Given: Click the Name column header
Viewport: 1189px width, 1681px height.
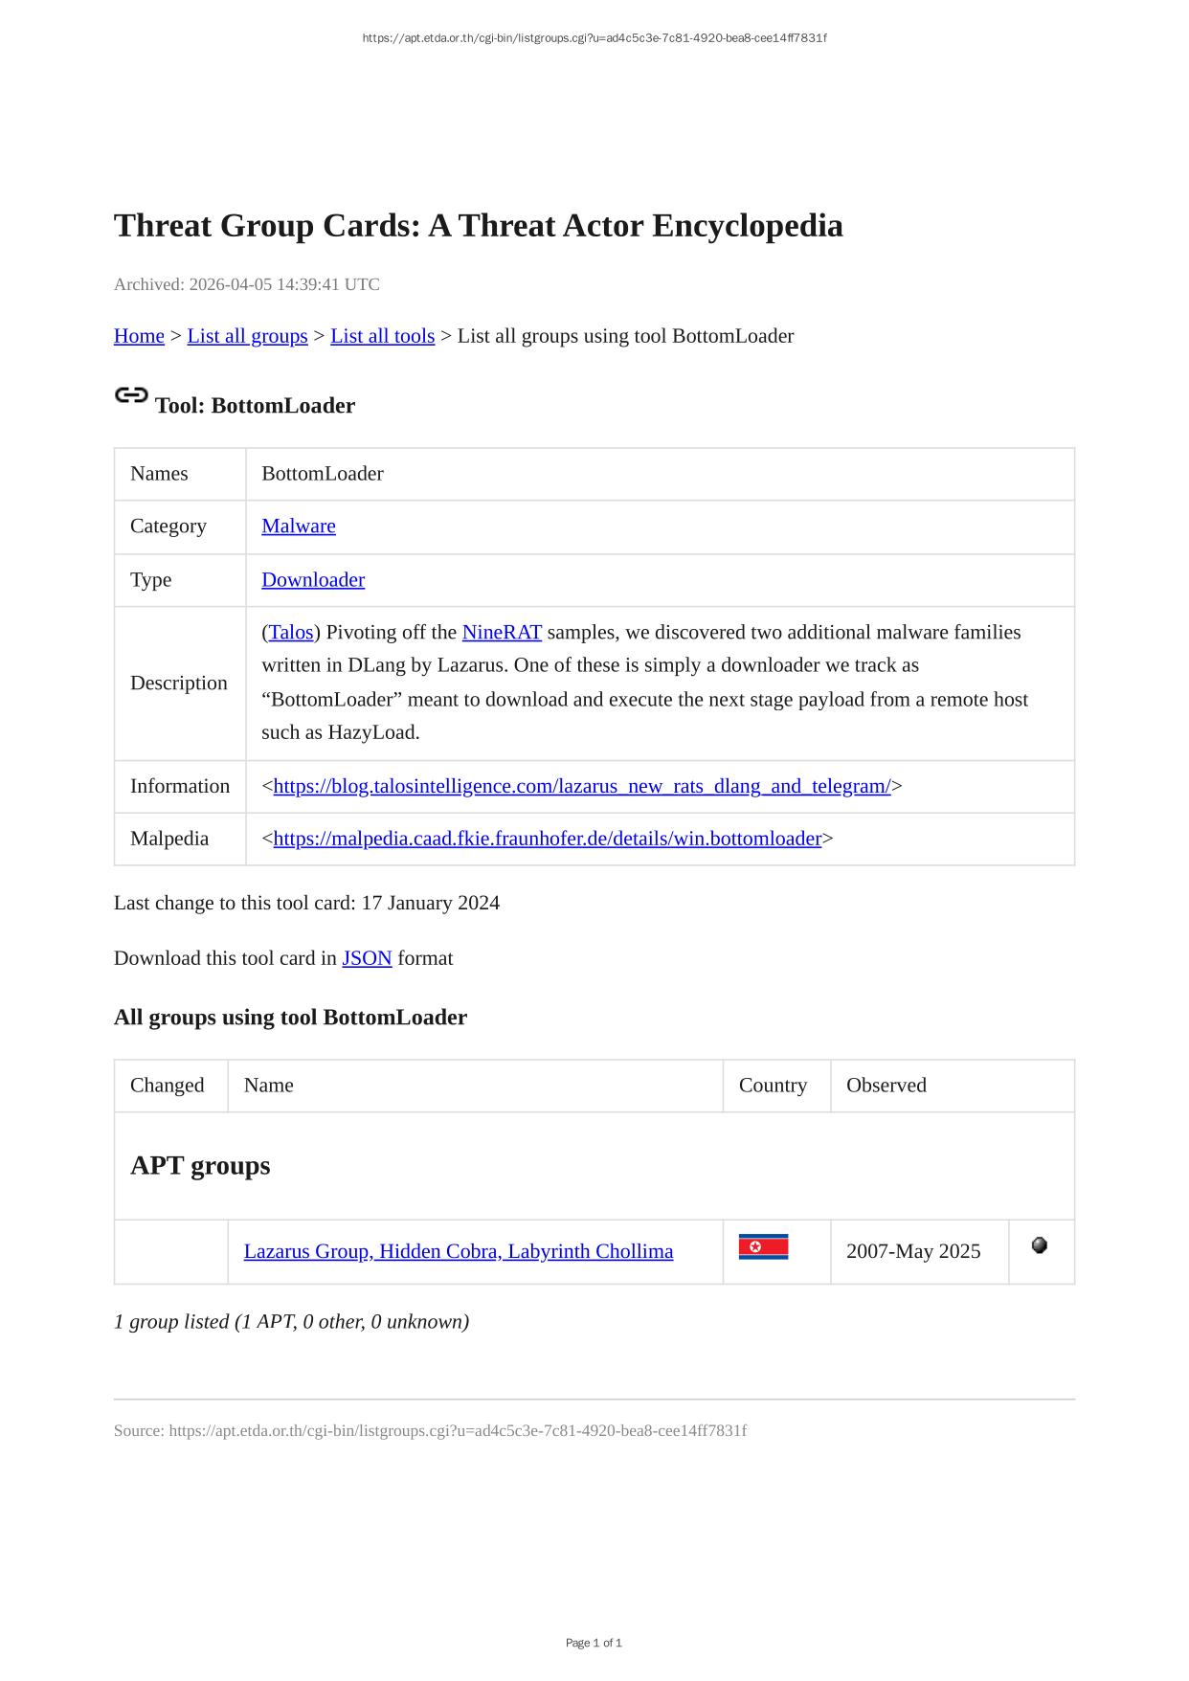Looking at the screenshot, I should tap(269, 1086).
